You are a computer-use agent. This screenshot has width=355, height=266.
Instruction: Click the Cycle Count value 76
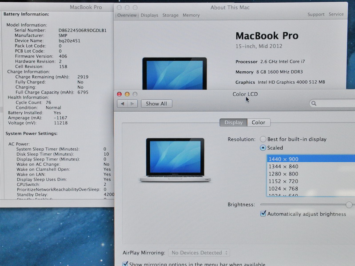48,102
